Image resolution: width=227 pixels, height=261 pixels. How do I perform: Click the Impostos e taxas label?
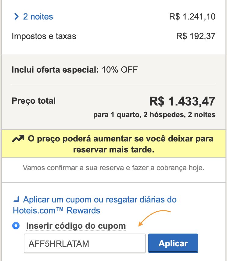tap(44, 37)
